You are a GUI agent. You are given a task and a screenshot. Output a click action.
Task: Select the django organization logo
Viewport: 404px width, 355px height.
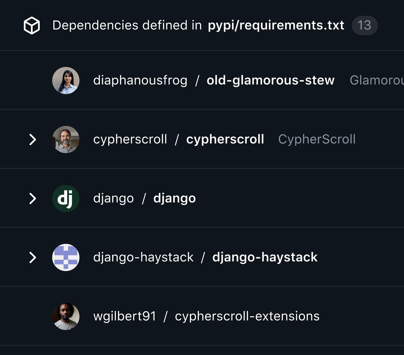[66, 198]
